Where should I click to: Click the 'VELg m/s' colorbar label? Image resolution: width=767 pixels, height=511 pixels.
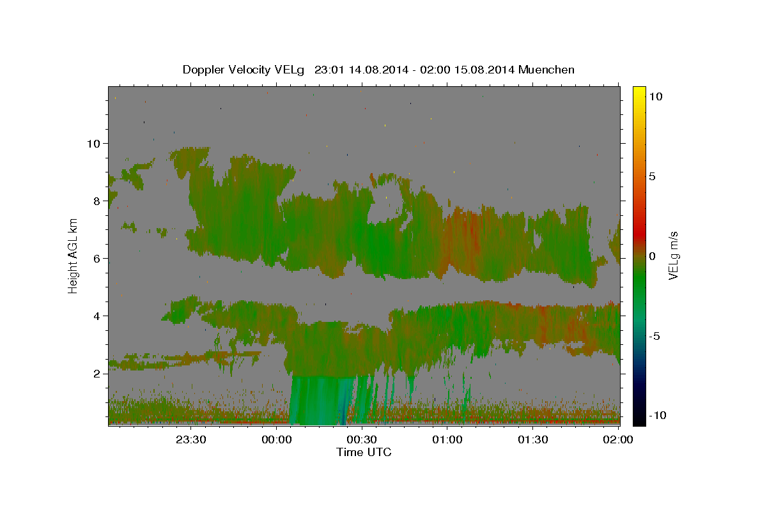674,256
